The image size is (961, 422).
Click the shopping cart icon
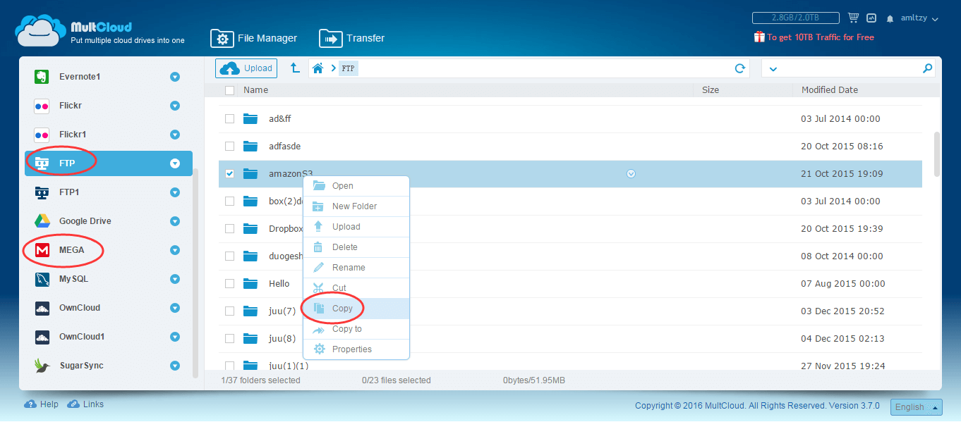click(x=853, y=18)
